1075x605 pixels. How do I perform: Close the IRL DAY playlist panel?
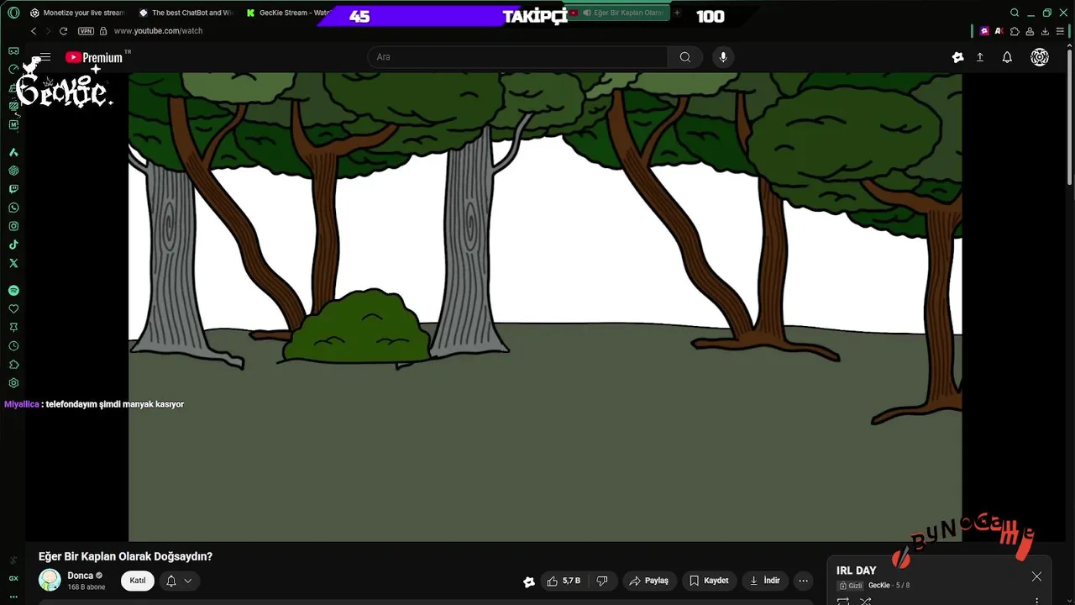(x=1037, y=576)
